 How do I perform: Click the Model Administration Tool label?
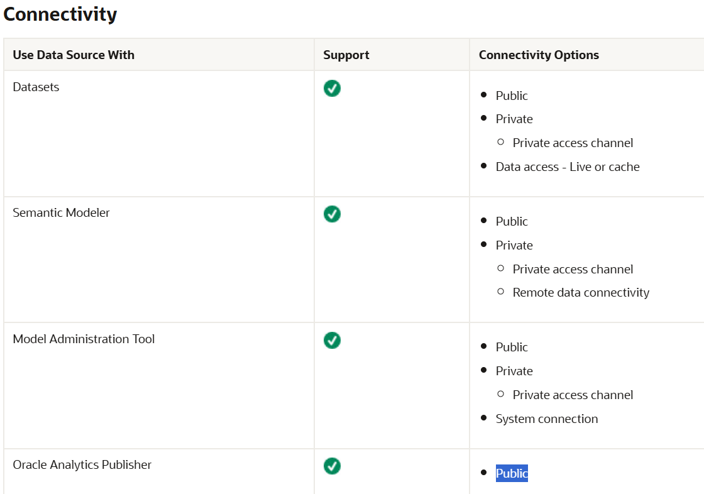(84, 339)
